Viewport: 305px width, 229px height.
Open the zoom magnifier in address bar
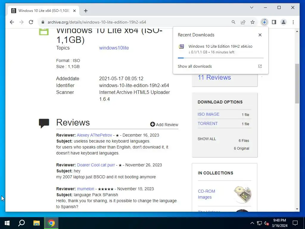234,22
